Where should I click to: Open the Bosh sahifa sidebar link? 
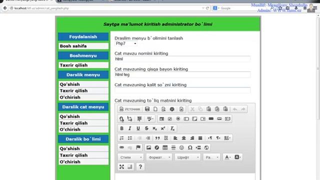(83, 46)
